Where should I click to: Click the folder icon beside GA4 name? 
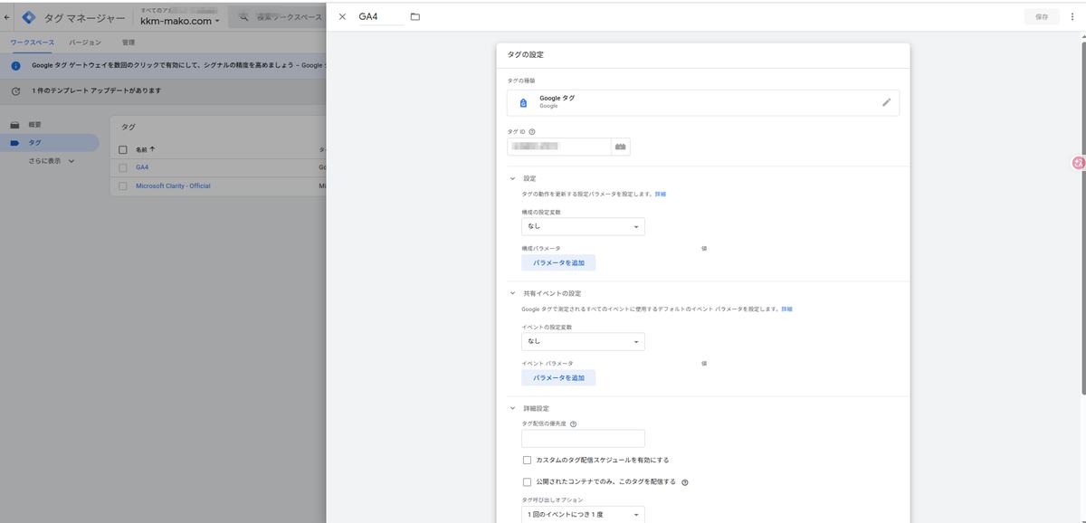[x=415, y=16]
